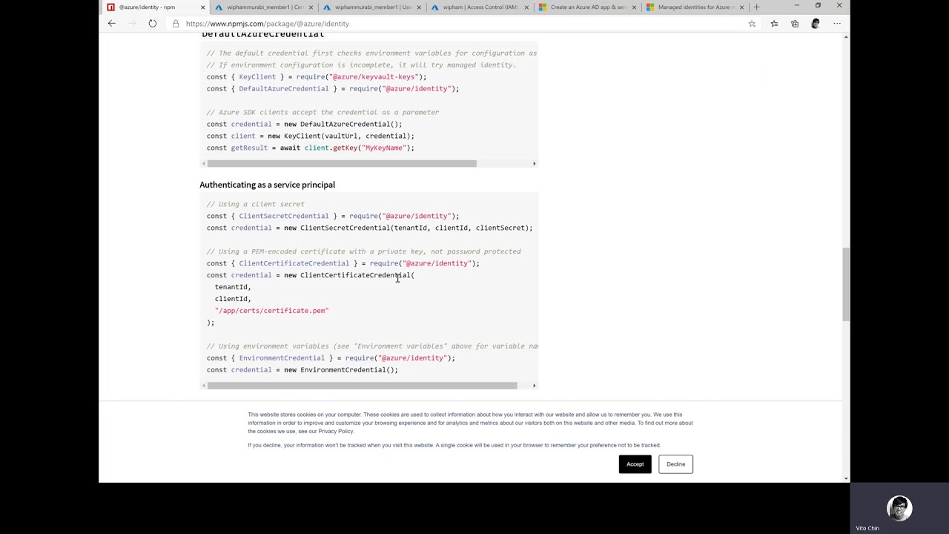
Task: Click the page vertical scrollbar thumb
Action: point(846,284)
